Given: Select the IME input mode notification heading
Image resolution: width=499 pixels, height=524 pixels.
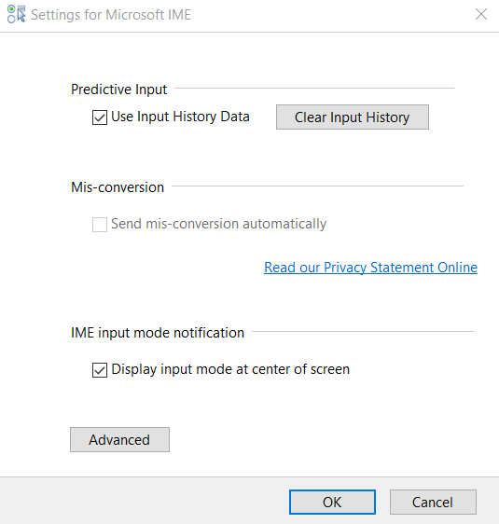Looking at the screenshot, I should (x=158, y=333).
